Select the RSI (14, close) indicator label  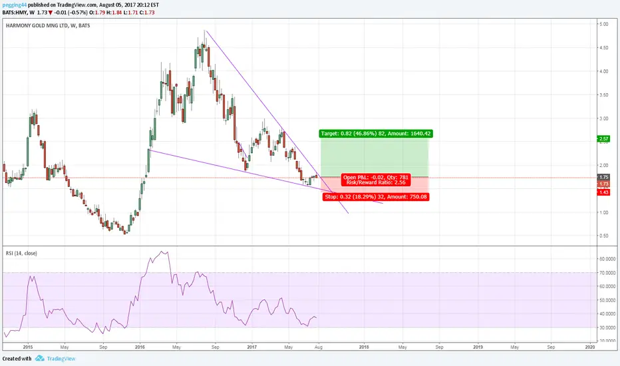point(21,254)
